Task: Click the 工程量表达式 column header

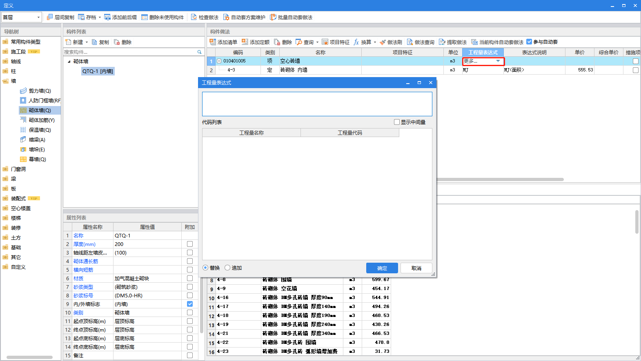Action: (x=483, y=52)
